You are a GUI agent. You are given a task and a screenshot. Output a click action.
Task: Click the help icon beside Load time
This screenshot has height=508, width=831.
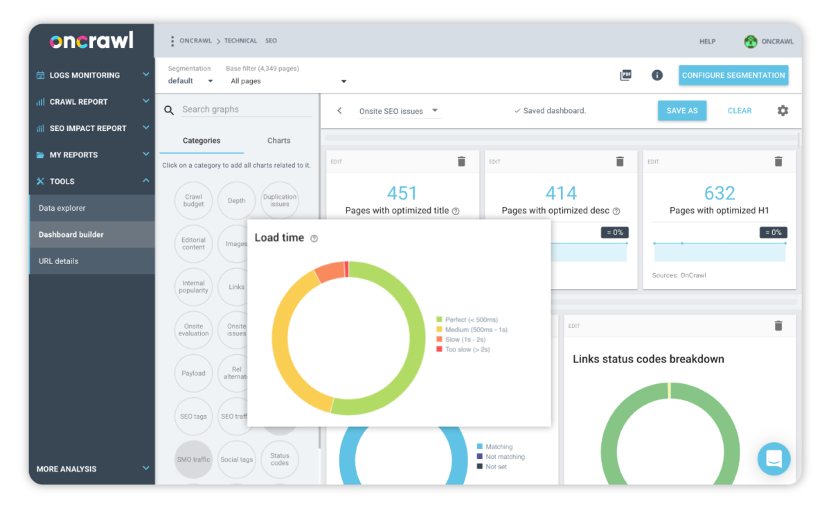(314, 238)
